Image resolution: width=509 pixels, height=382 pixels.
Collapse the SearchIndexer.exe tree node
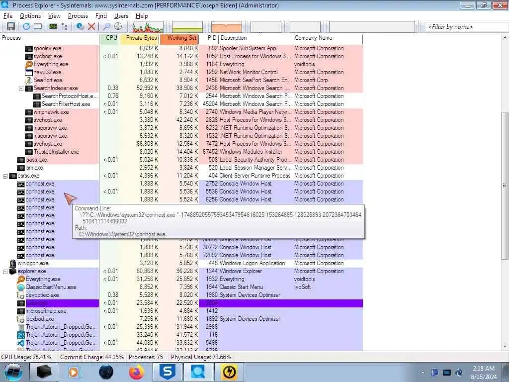click(21, 89)
